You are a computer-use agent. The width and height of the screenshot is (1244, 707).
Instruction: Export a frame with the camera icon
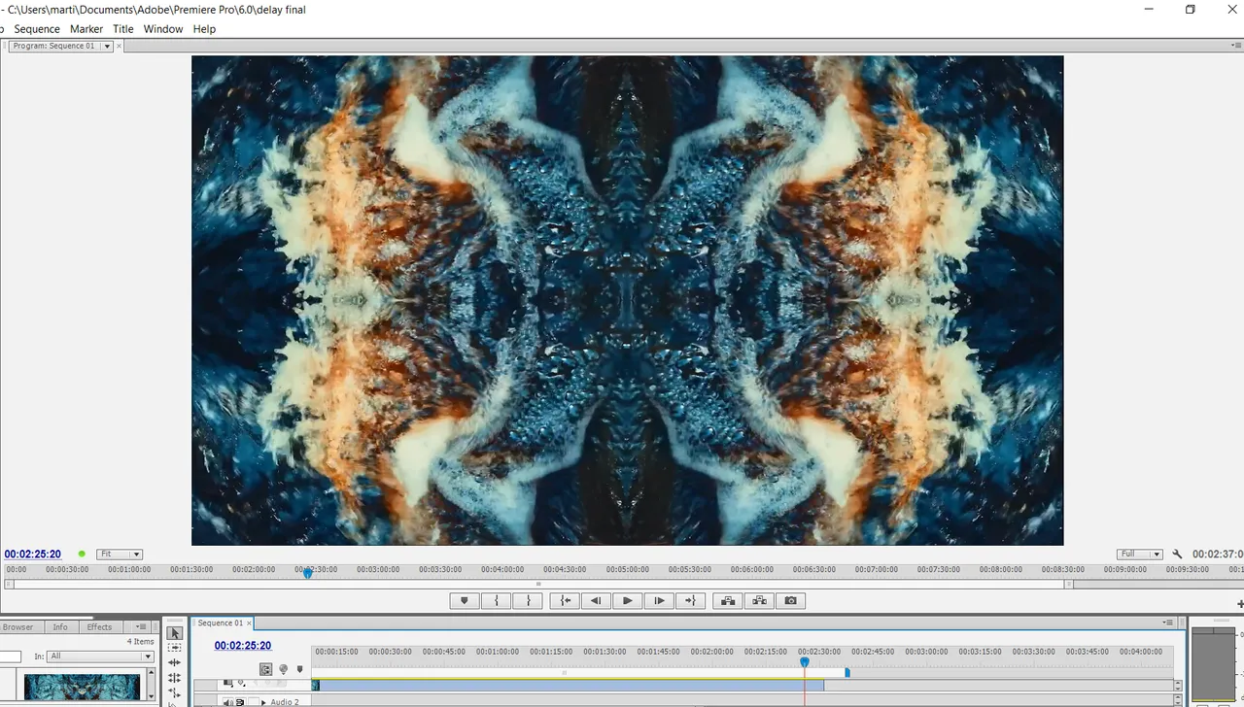[x=791, y=601]
